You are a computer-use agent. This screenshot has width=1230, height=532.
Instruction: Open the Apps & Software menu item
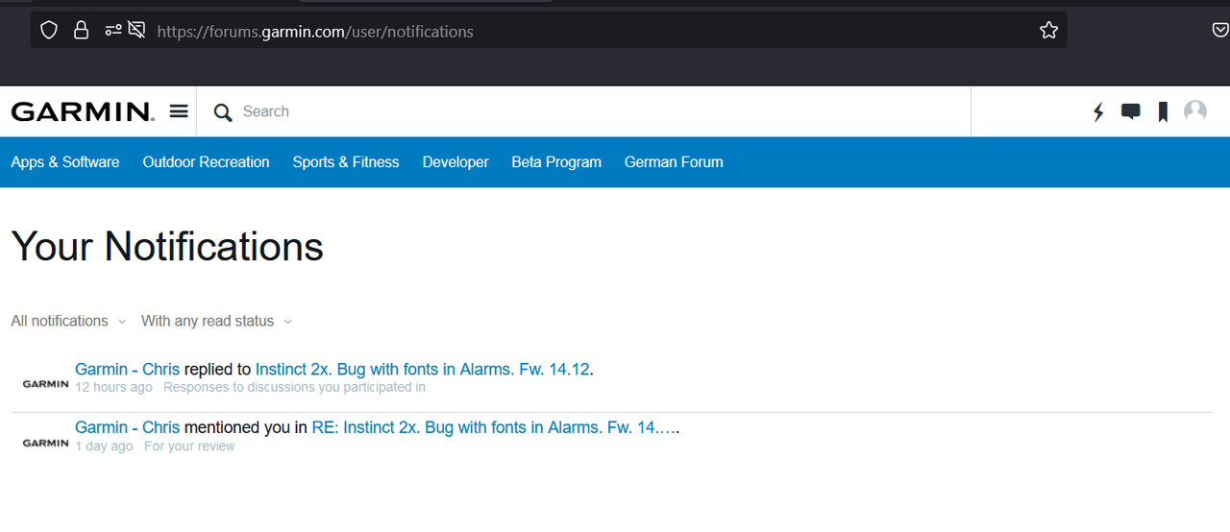coord(65,162)
